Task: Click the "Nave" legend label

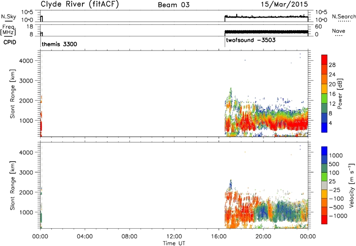Action: [338, 31]
